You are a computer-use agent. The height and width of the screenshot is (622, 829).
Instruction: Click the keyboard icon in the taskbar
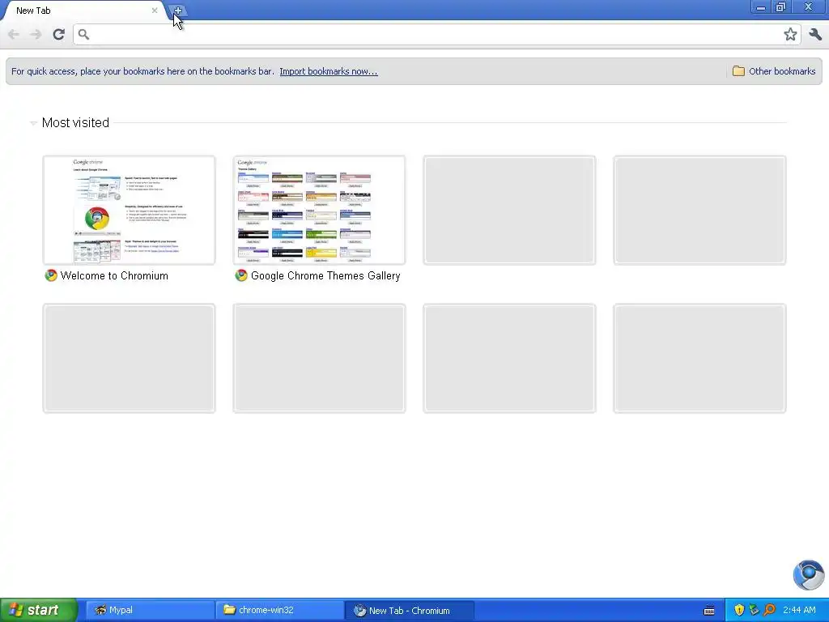(709, 611)
